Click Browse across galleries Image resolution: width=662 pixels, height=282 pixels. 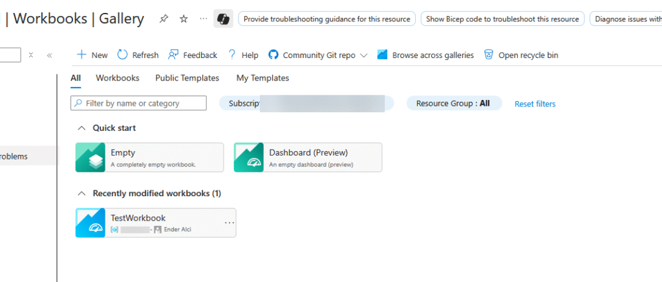click(x=425, y=55)
